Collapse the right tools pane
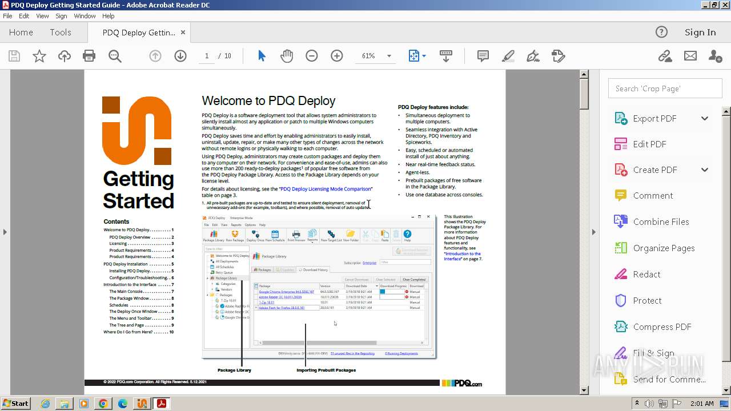731x411 pixels. 593,232
